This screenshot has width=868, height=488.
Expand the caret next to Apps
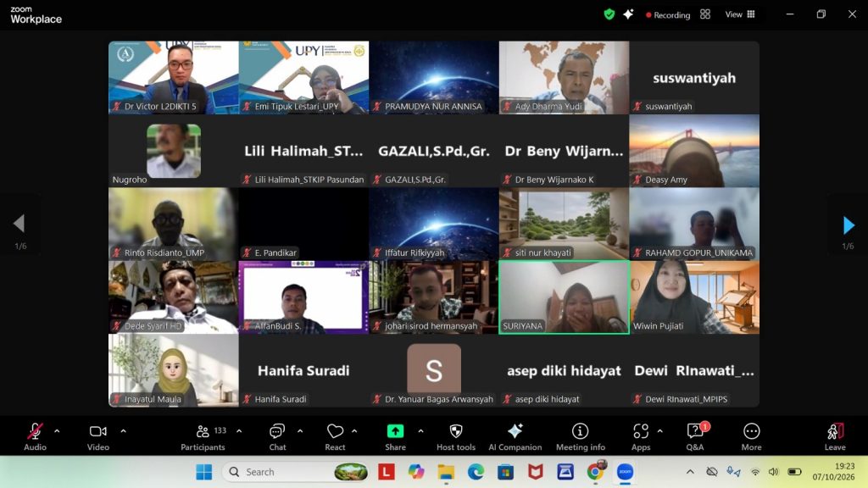click(659, 431)
